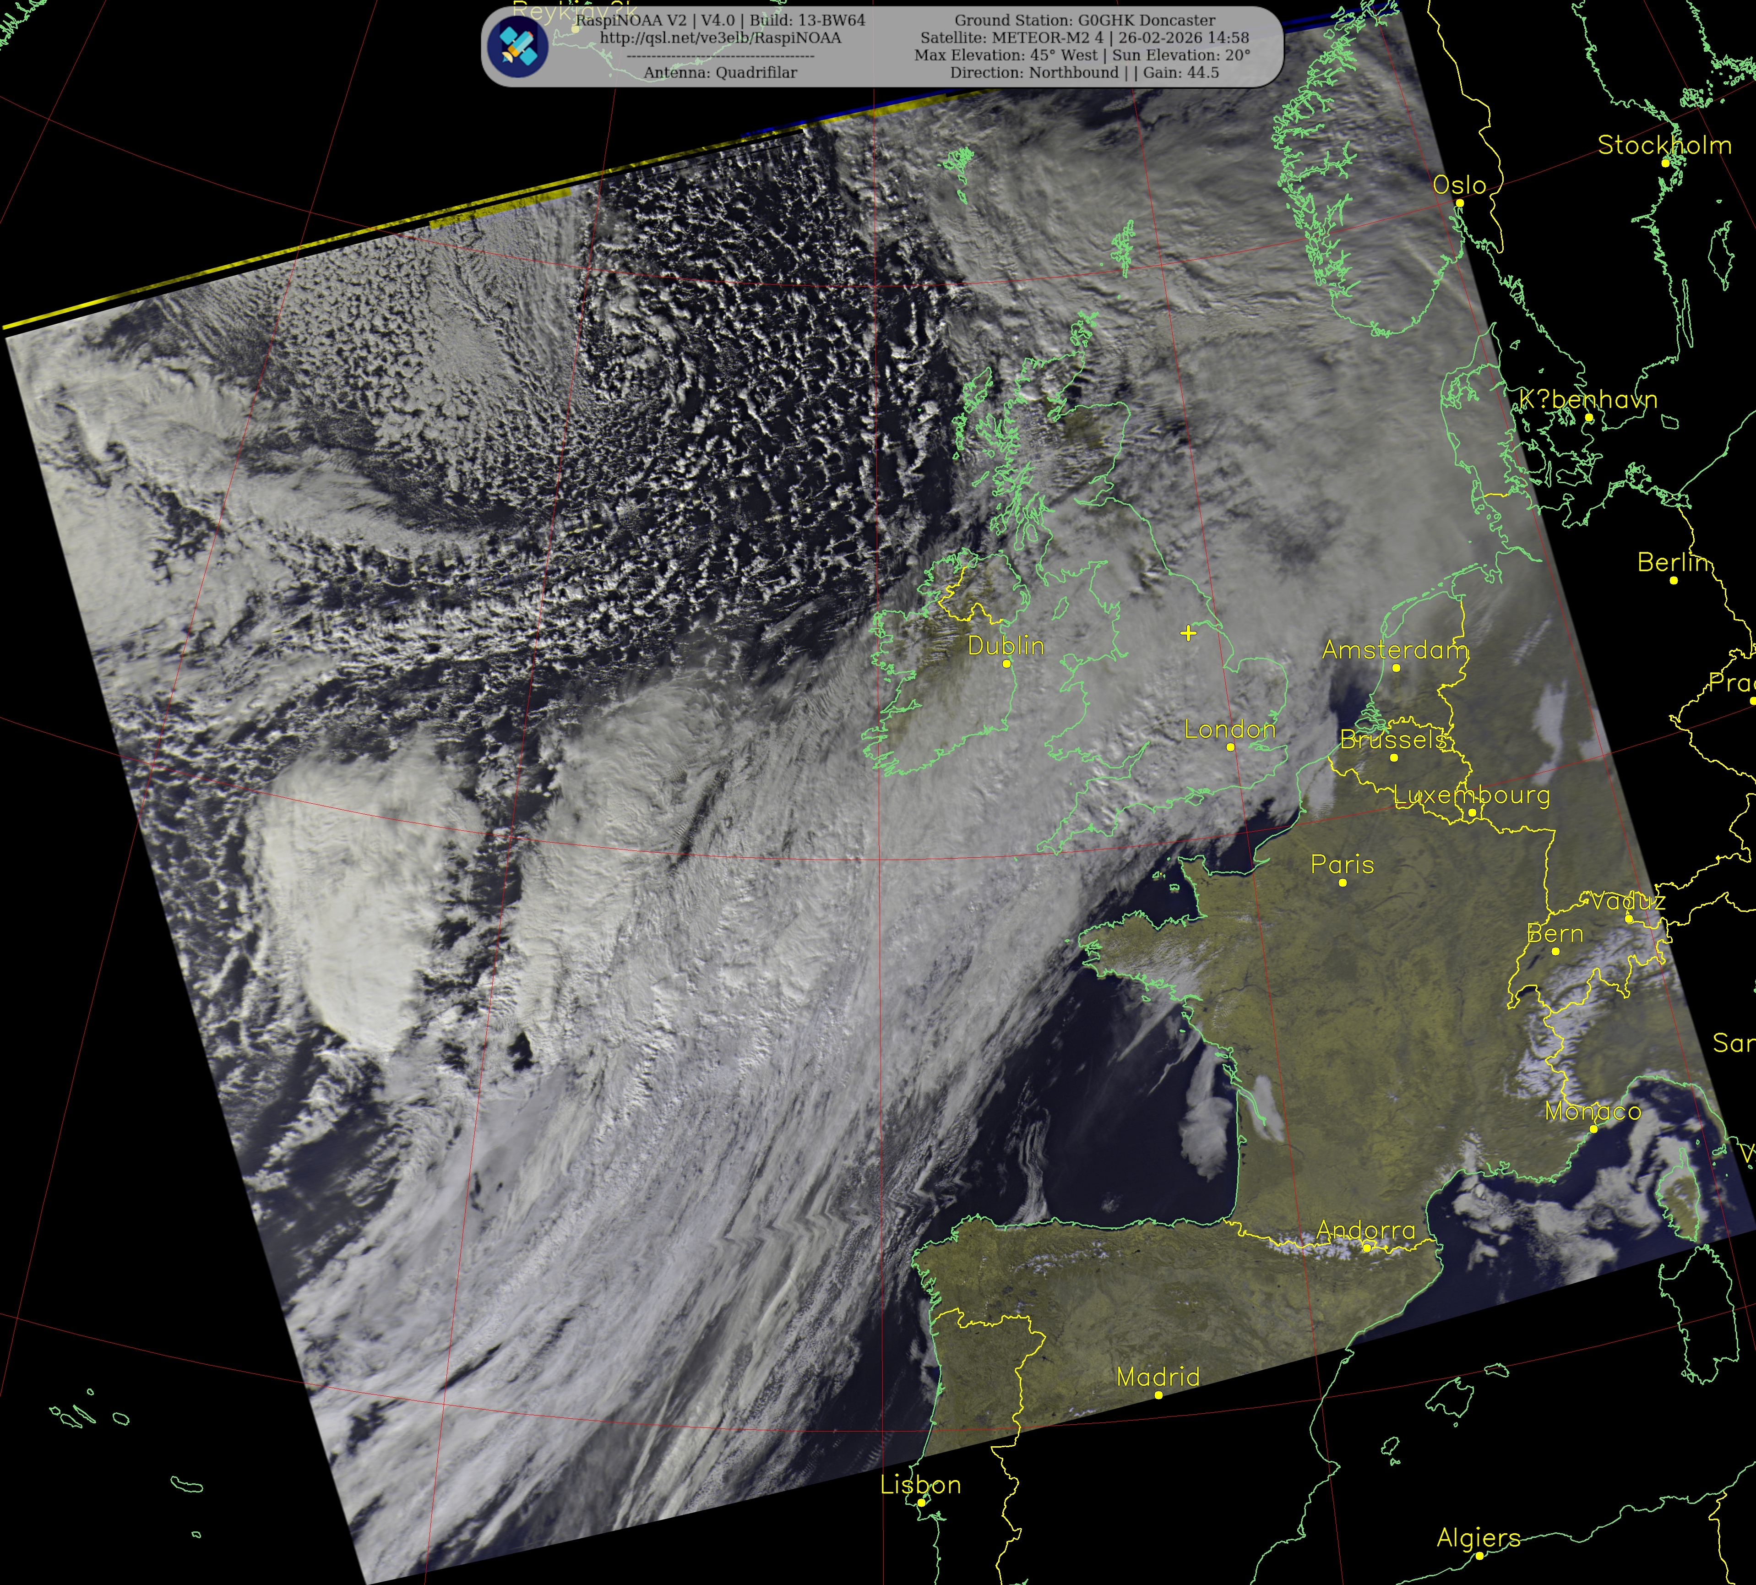Click the Berlin city label
This screenshot has height=1585, width=1756.
(1672, 562)
